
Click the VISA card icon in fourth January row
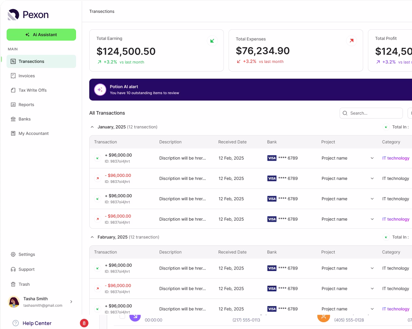[x=272, y=219]
